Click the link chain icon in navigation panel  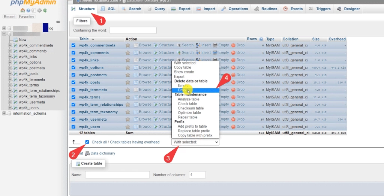(58, 22)
